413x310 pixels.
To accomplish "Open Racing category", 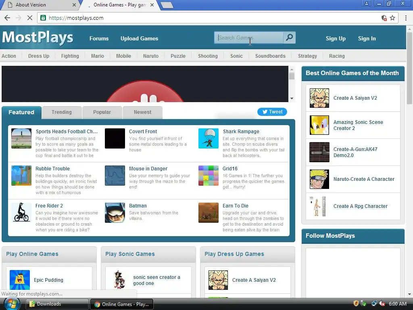I will pos(337,56).
